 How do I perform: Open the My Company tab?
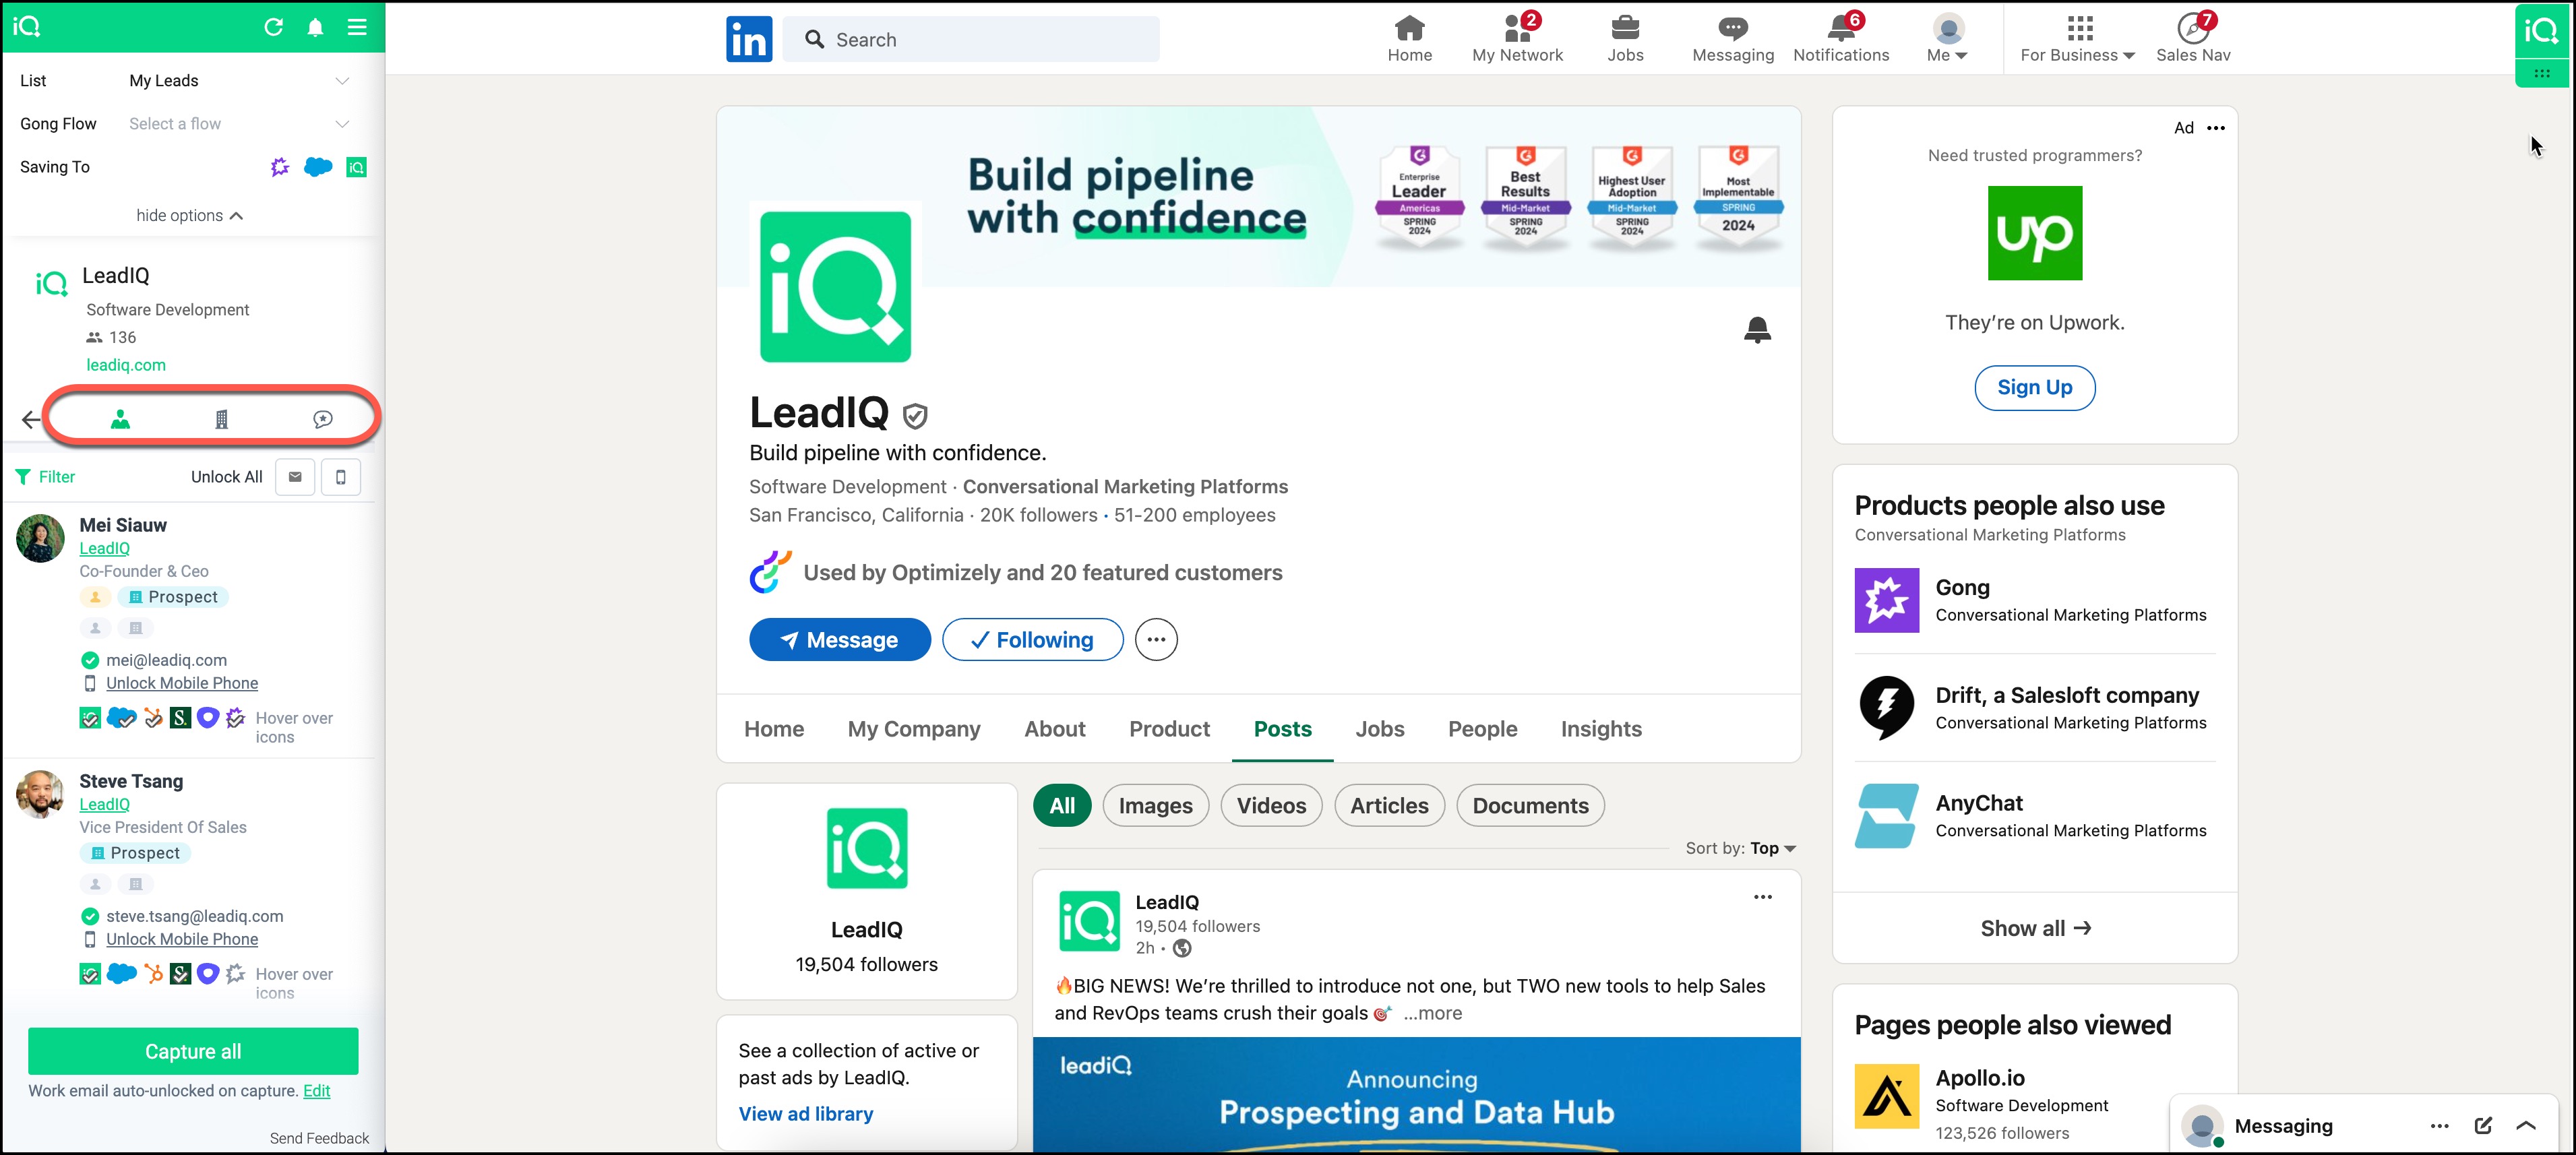click(x=914, y=729)
